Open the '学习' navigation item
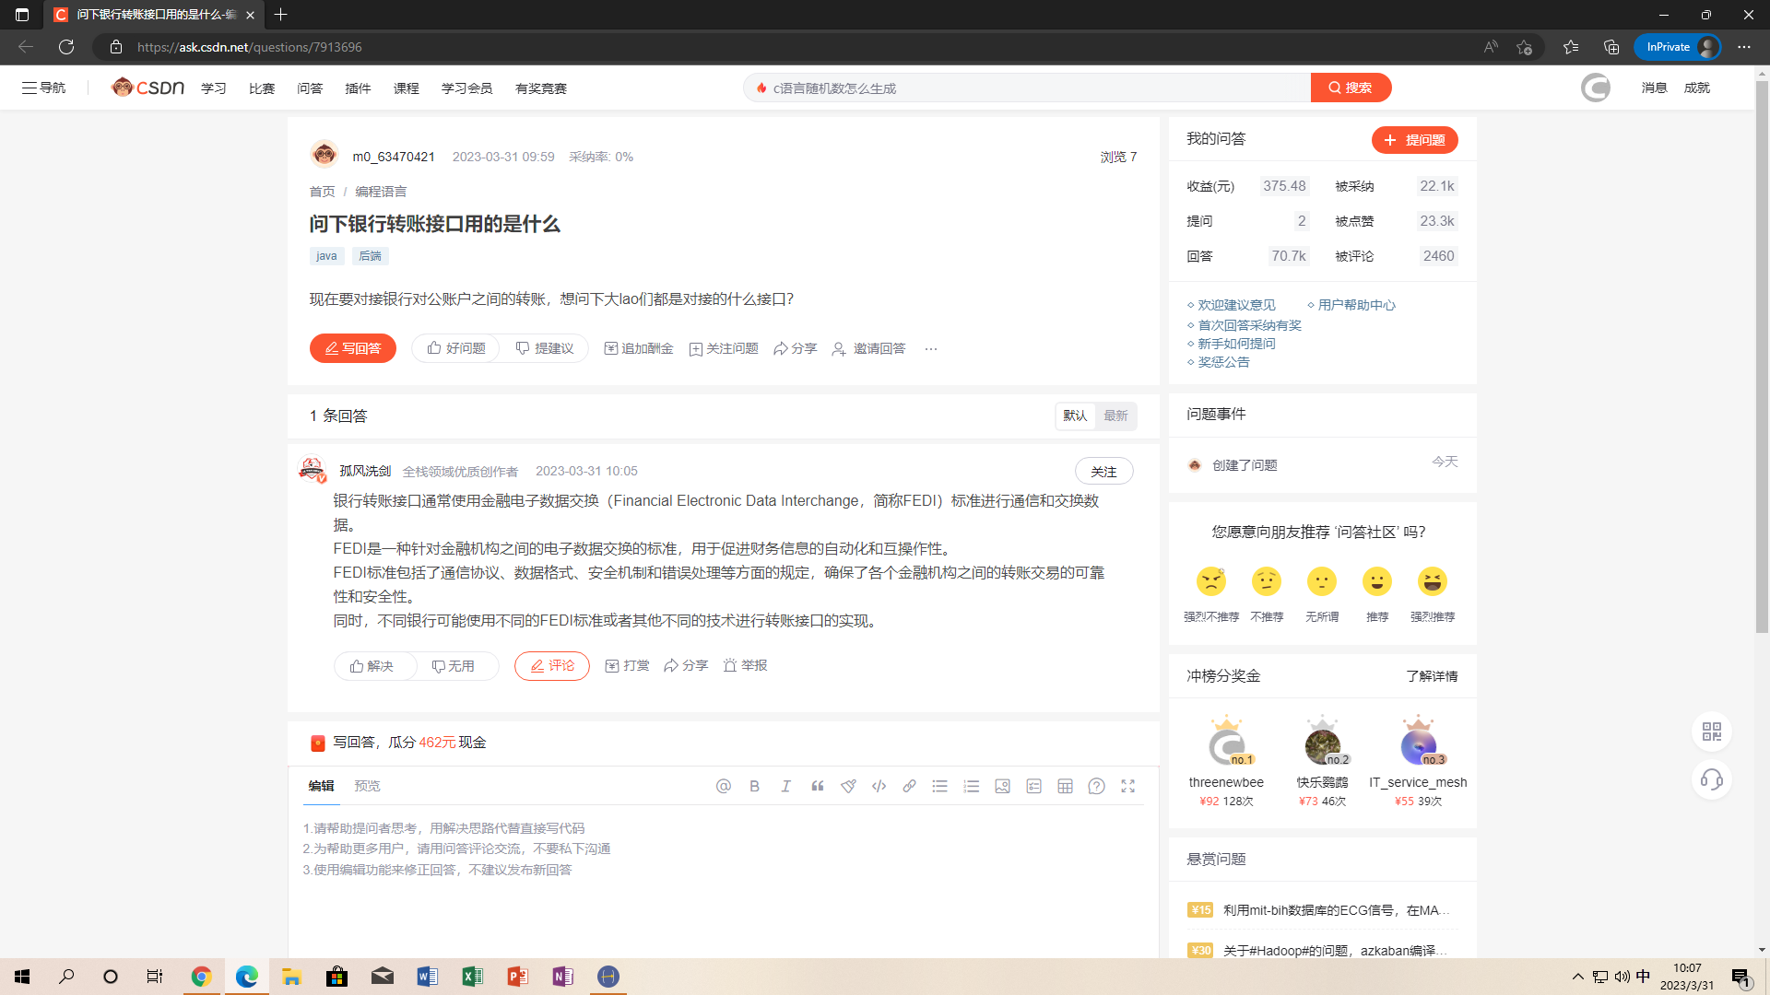The image size is (1770, 995). (x=213, y=88)
